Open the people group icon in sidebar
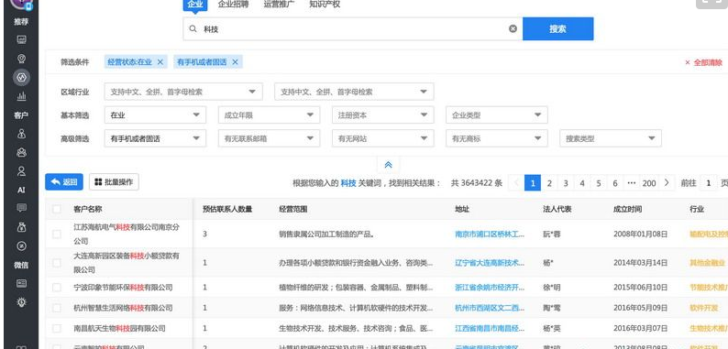The height and width of the screenshot is (349, 728). point(21,152)
